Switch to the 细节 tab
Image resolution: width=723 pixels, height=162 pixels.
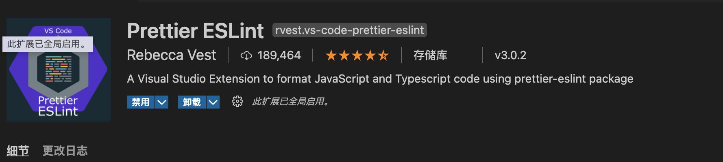[17, 151]
